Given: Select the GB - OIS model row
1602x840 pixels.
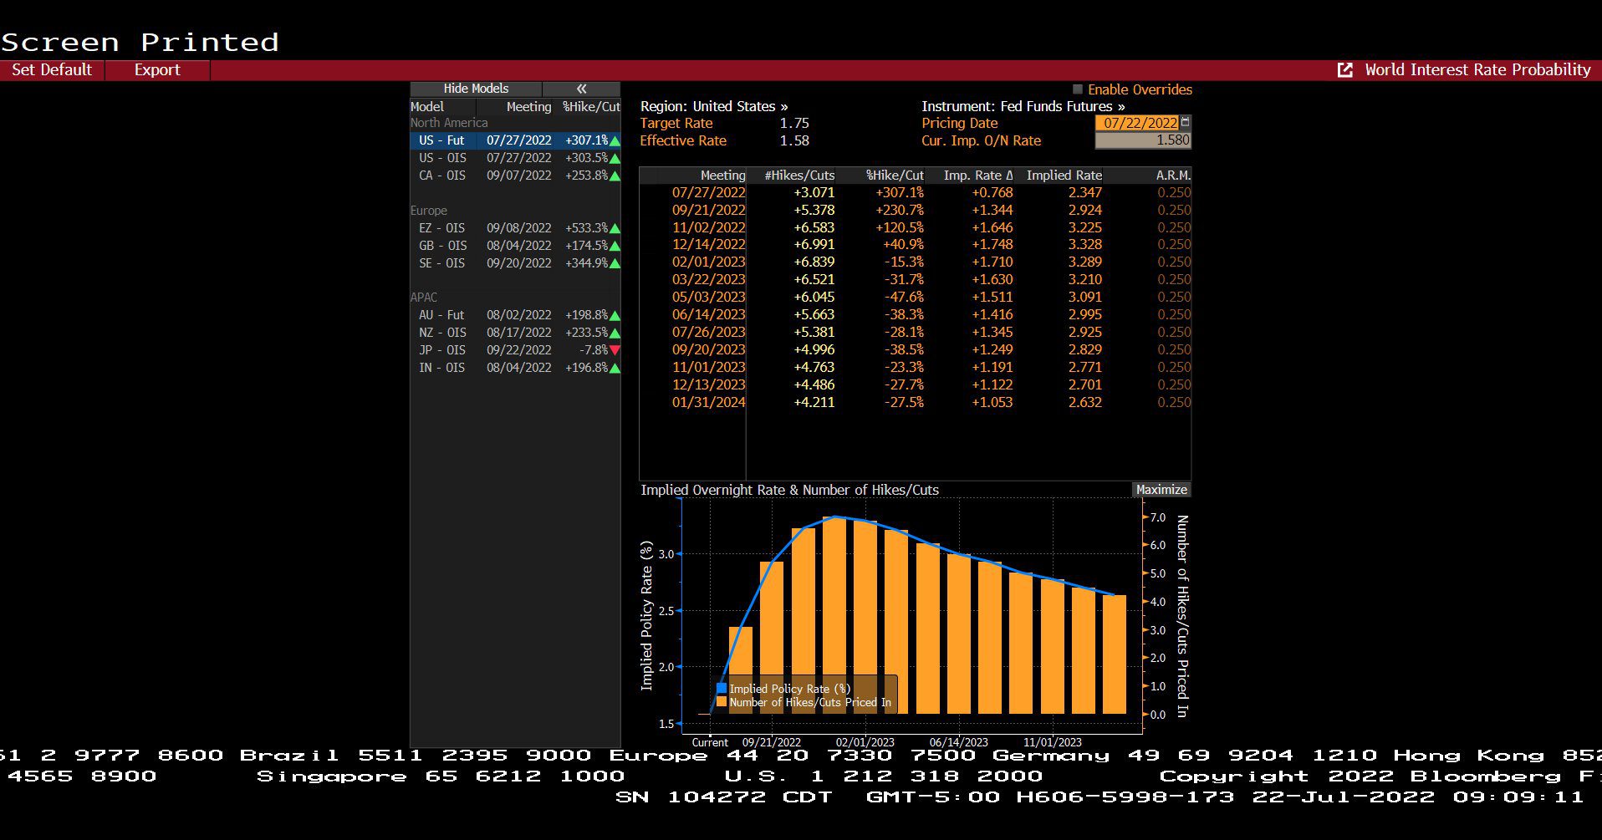Looking at the screenshot, I should (515, 246).
